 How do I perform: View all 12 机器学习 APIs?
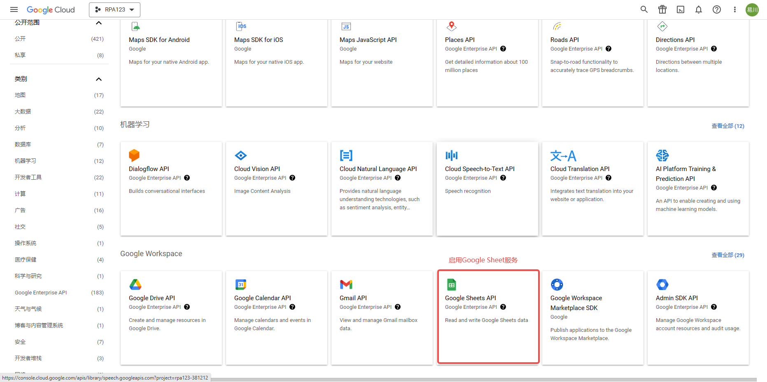tap(728, 126)
